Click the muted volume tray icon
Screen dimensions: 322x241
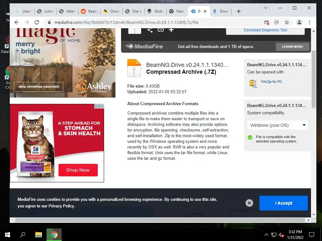(281, 235)
